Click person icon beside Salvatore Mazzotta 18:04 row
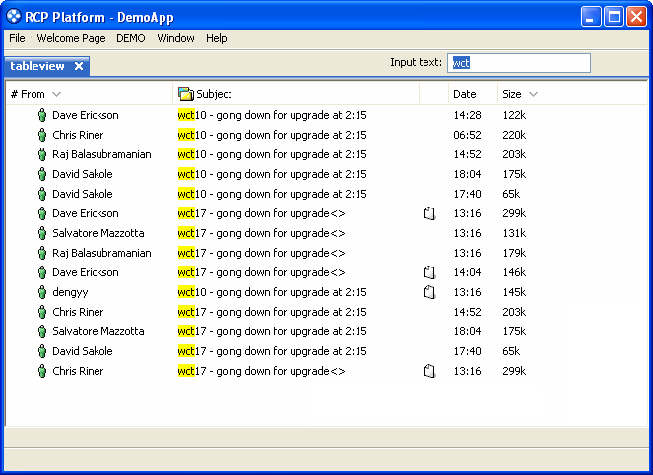This screenshot has height=475, width=653. pyautogui.click(x=42, y=331)
